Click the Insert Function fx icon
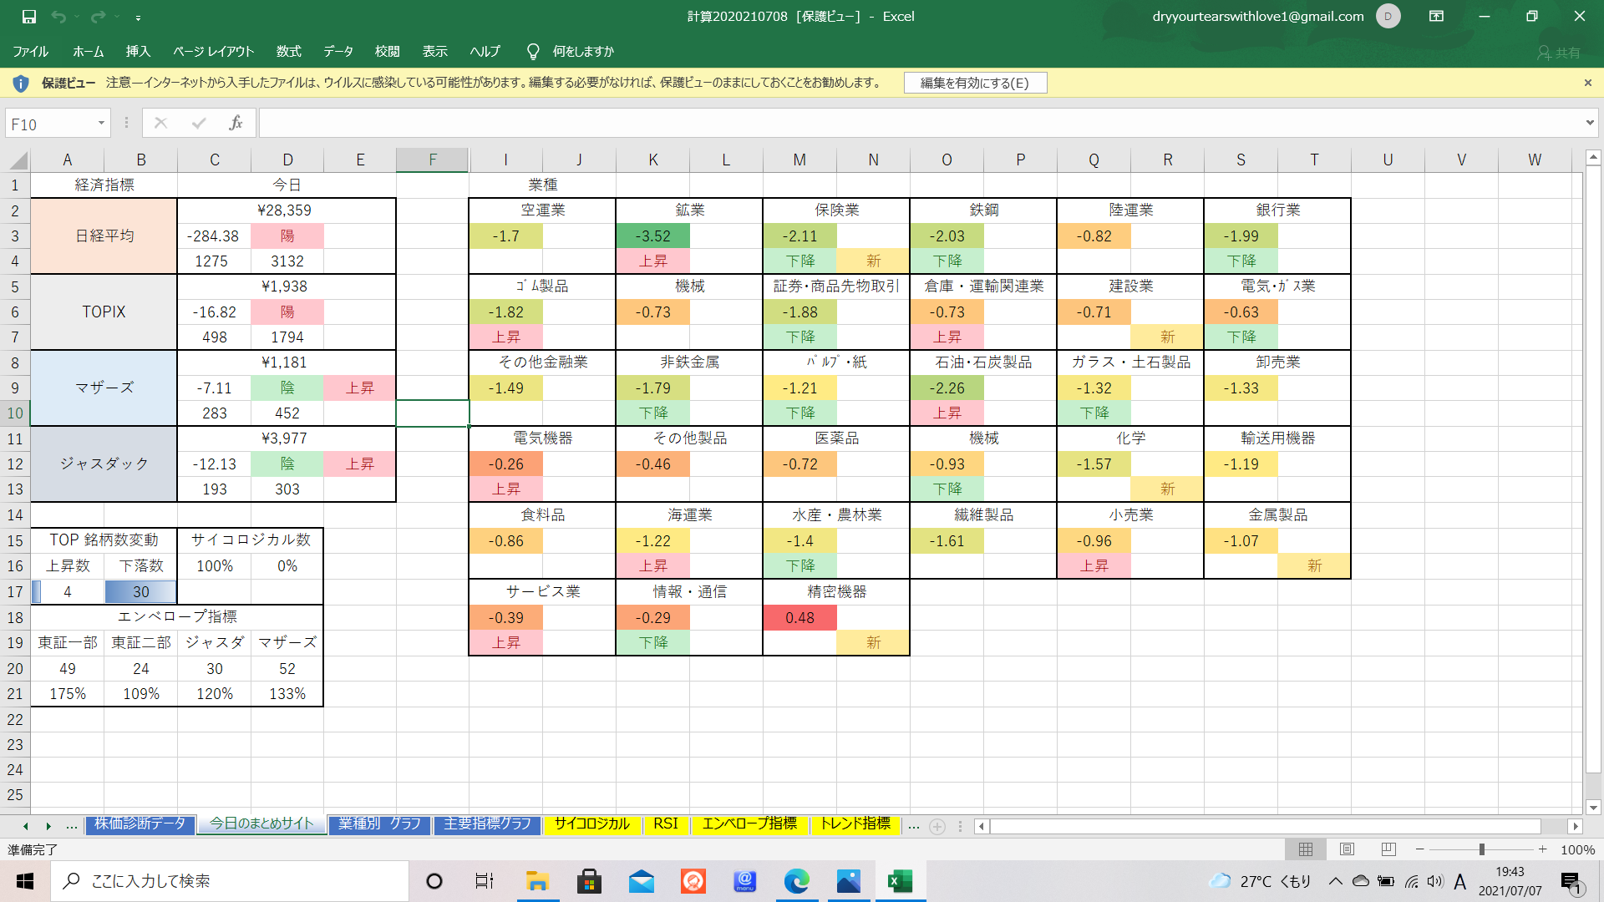 (236, 123)
